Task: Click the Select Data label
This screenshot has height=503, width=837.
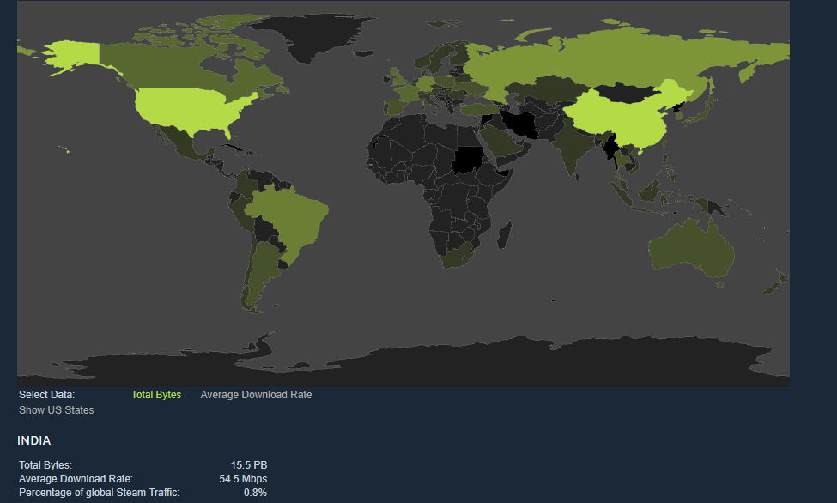Action: [47, 395]
